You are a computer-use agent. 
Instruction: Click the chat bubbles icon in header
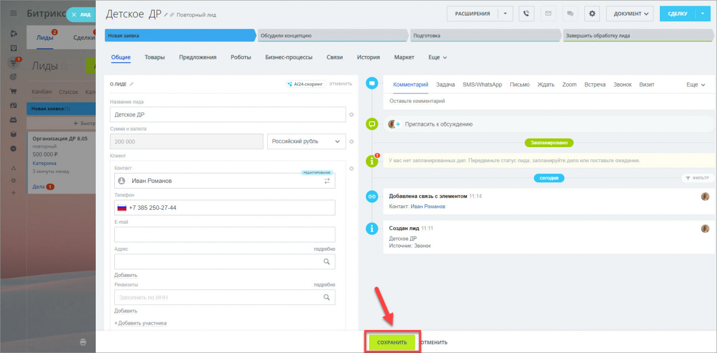pyautogui.click(x=570, y=13)
